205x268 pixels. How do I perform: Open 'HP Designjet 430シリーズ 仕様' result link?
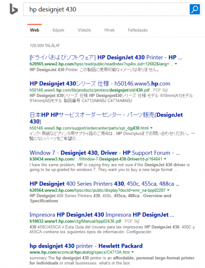tap(100, 84)
